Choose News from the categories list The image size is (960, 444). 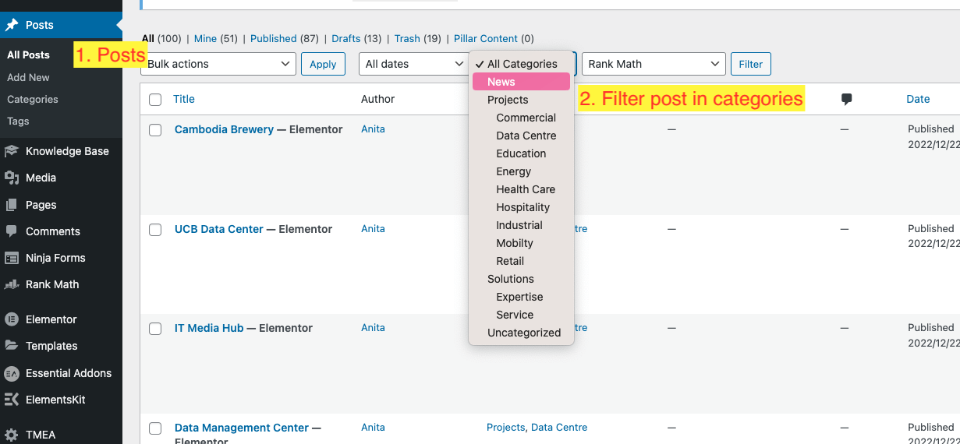[x=501, y=82]
